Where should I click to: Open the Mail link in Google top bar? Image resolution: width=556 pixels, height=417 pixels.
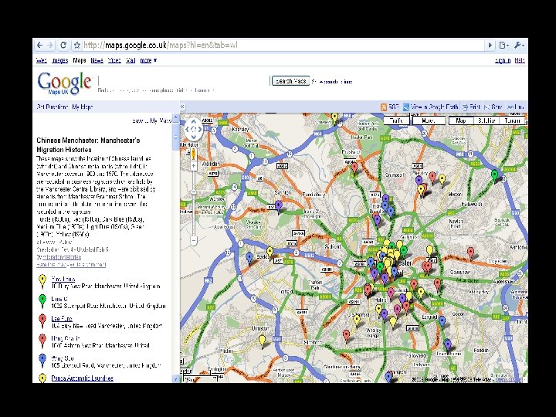tap(131, 60)
